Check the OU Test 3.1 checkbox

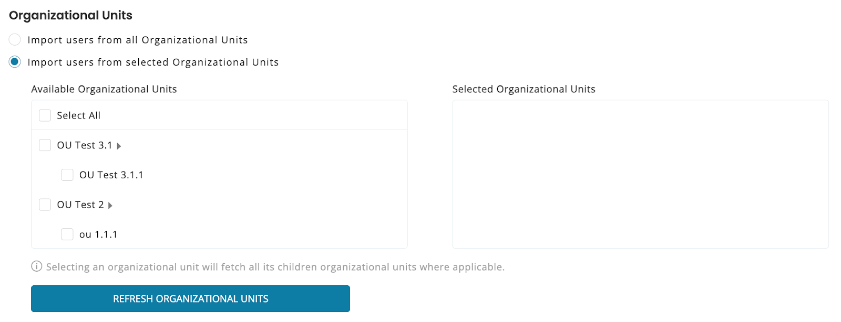coord(45,145)
